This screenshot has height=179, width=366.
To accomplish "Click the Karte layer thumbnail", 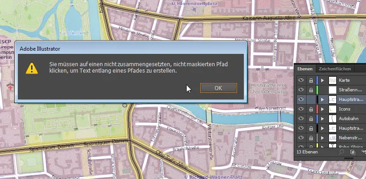I will pos(333,80).
